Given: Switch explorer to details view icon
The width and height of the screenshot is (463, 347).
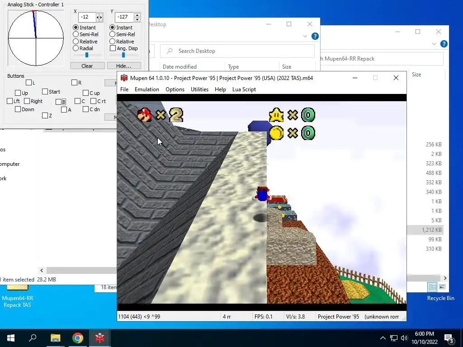Looking at the screenshot, I should (432, 287).
